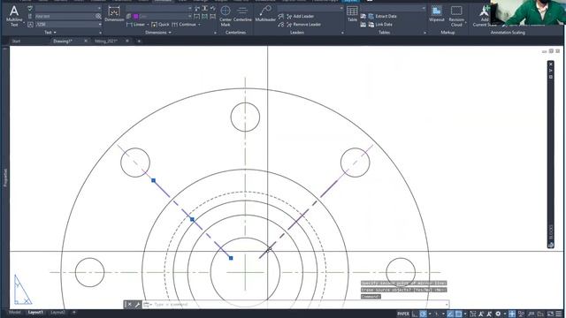Viewport: 566px width, 318px height.
Task: Toggle Polar Tracking in status bar
Action: 423,314
